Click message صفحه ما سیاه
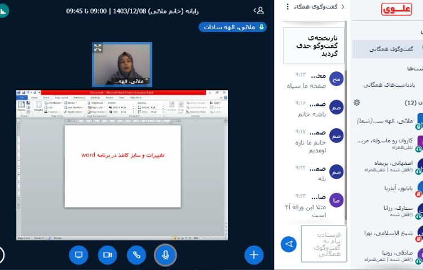The height and width of the screenshot is (270, 423). tap(306, 86)
